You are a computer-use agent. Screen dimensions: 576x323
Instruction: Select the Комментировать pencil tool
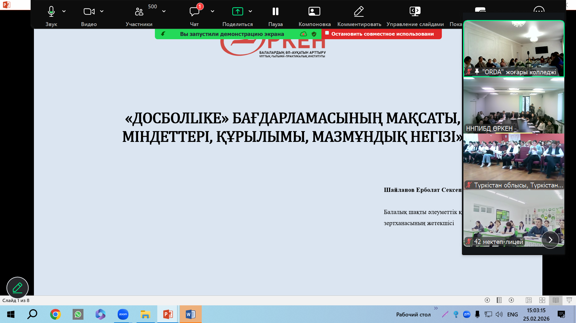coord(359,11)
